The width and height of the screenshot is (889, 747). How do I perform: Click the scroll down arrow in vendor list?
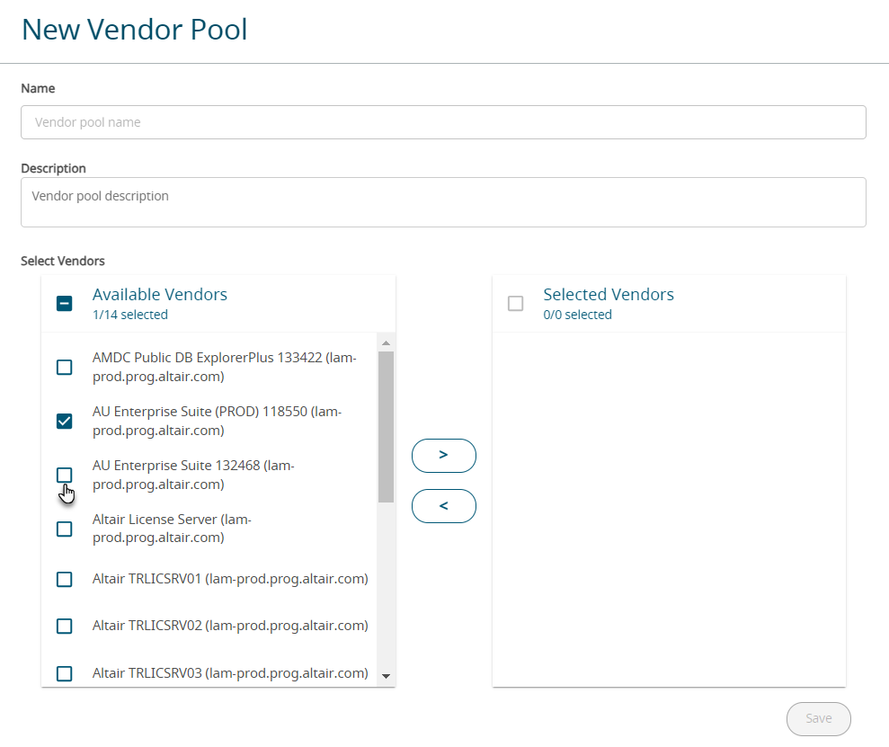tap(386, 676)
